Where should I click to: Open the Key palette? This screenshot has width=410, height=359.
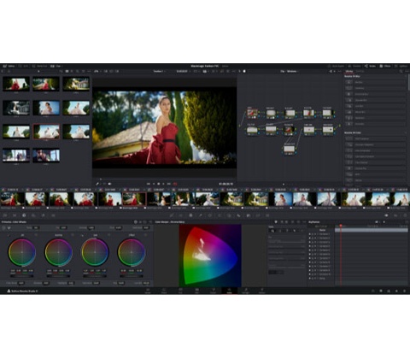pos(249,215)
